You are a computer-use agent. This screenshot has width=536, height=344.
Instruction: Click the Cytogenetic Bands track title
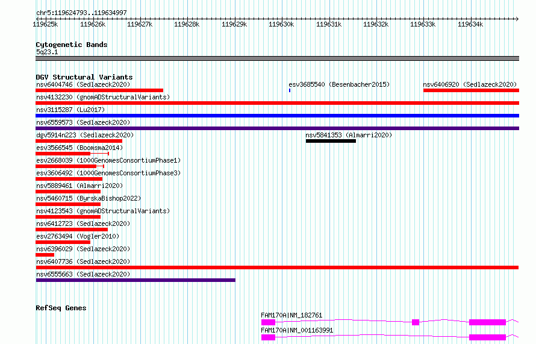pos(72,45)
